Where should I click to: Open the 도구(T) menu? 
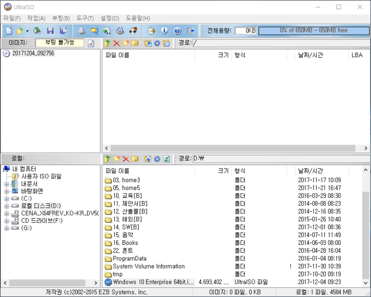85,19
